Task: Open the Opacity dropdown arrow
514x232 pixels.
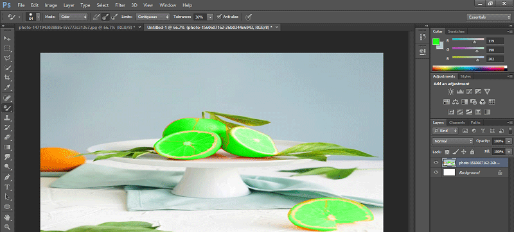Action: (x=509, y=141)
